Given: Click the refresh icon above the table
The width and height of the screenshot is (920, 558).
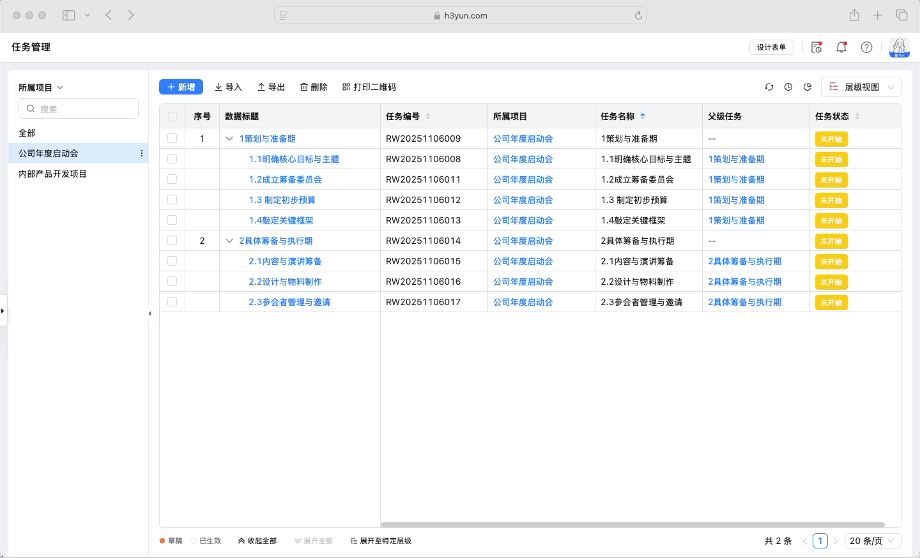Looking at the screenshot, I should point(769,87).
